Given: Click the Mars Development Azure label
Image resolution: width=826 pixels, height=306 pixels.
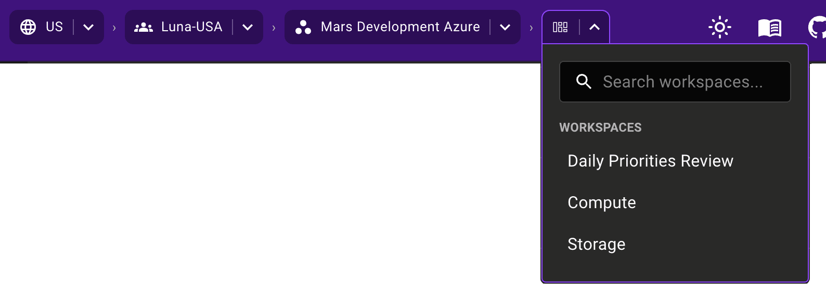Looking at the screenshot, I should 400,27.
